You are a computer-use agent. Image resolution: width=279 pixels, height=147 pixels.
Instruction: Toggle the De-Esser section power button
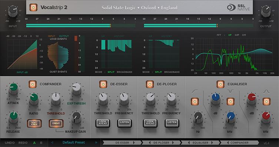(103, 84)
